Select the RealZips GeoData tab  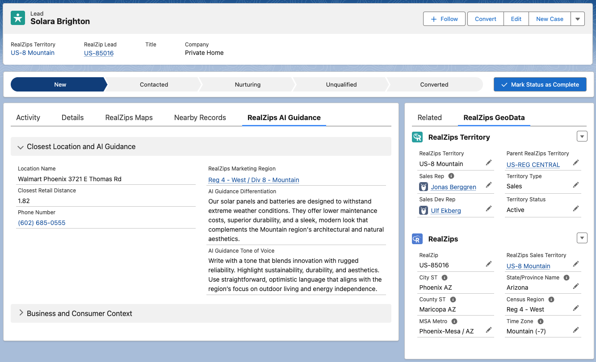494,118
